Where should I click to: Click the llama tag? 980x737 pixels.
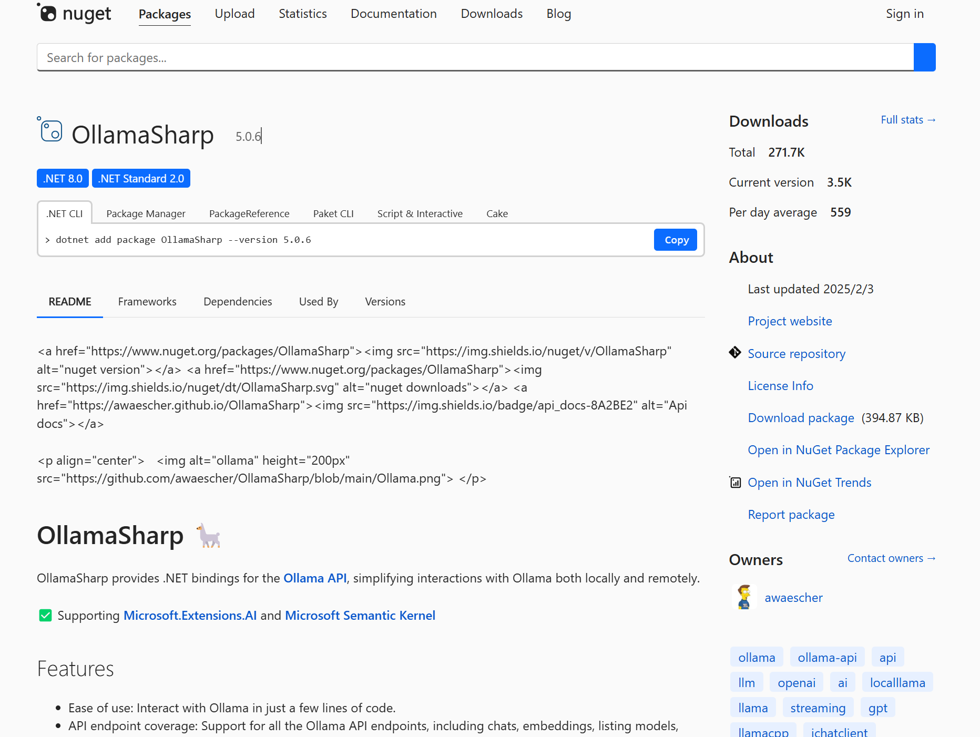[x=753, y=708]
